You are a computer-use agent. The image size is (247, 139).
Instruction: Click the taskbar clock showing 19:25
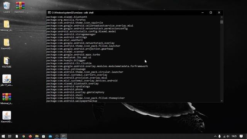coord(234,136)
